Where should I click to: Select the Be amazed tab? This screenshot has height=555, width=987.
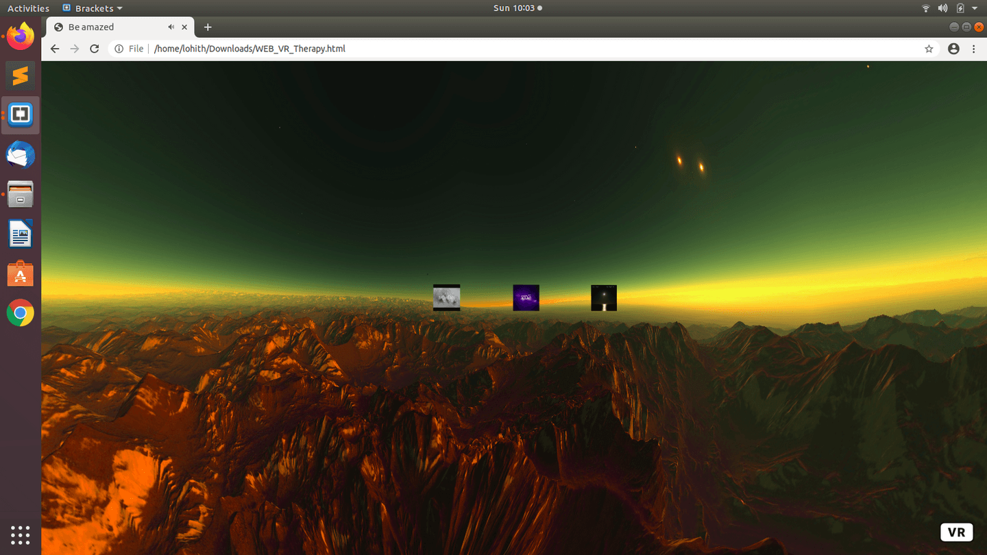(120, 27)
